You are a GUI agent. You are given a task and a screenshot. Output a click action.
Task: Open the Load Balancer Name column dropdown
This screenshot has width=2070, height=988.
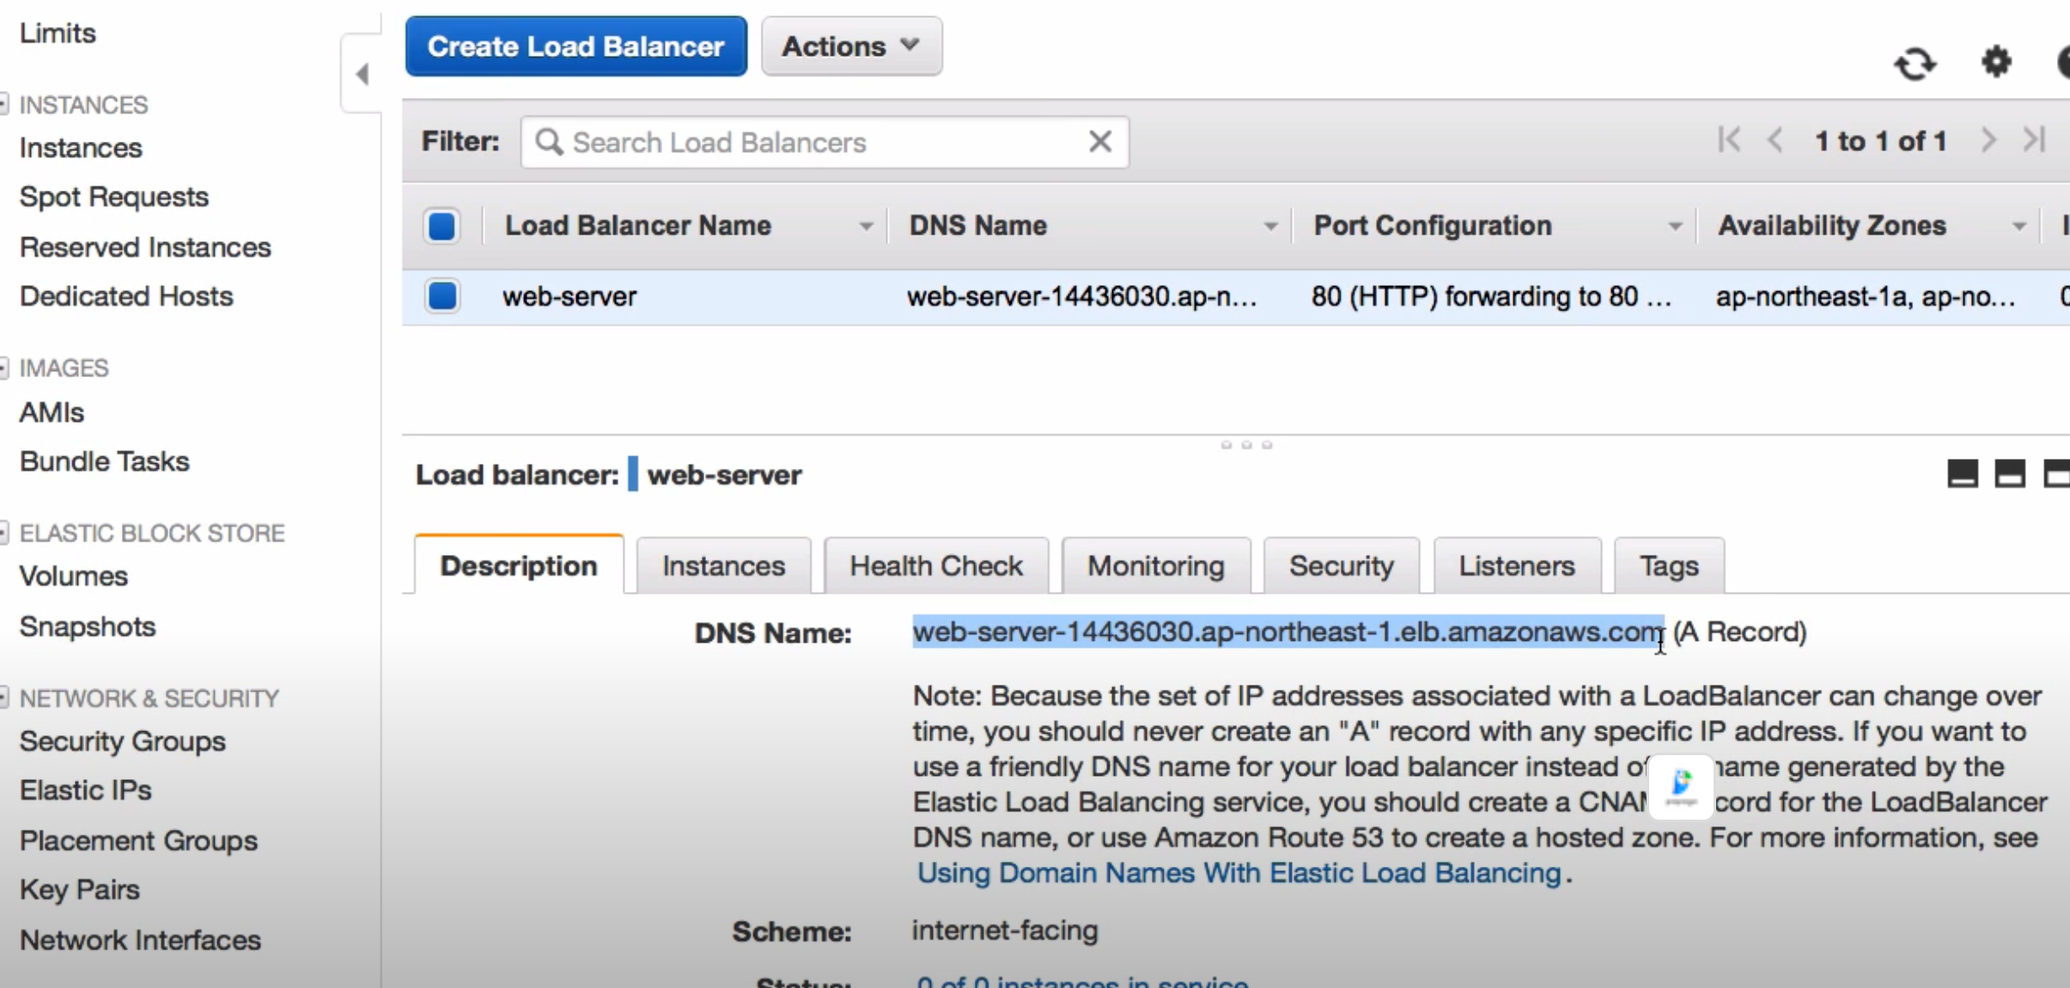pyautogui.click(x=866, y=227)
